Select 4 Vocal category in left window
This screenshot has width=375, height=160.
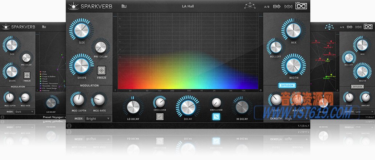point(44,79)
